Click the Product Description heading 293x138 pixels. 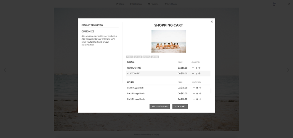pyautogui.click(x=92, y=25)
